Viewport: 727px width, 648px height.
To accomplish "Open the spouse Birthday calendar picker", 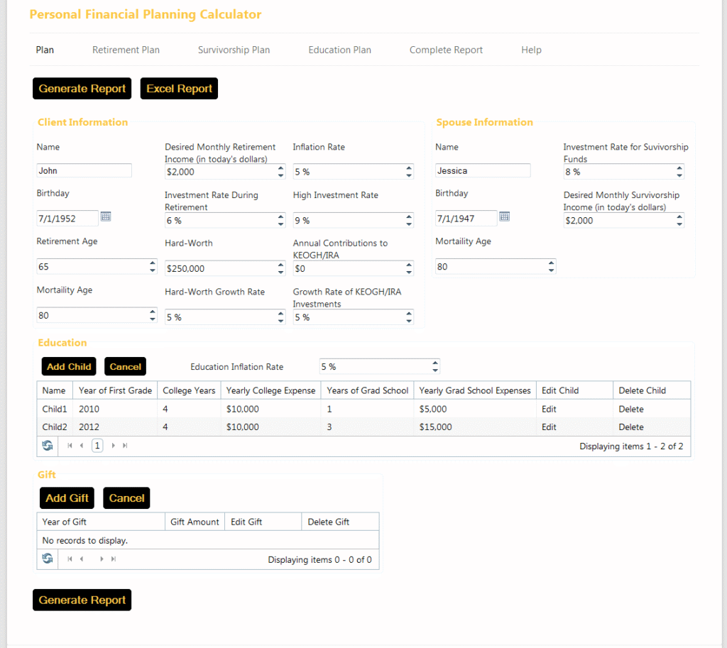I will [x=504, y=216].
